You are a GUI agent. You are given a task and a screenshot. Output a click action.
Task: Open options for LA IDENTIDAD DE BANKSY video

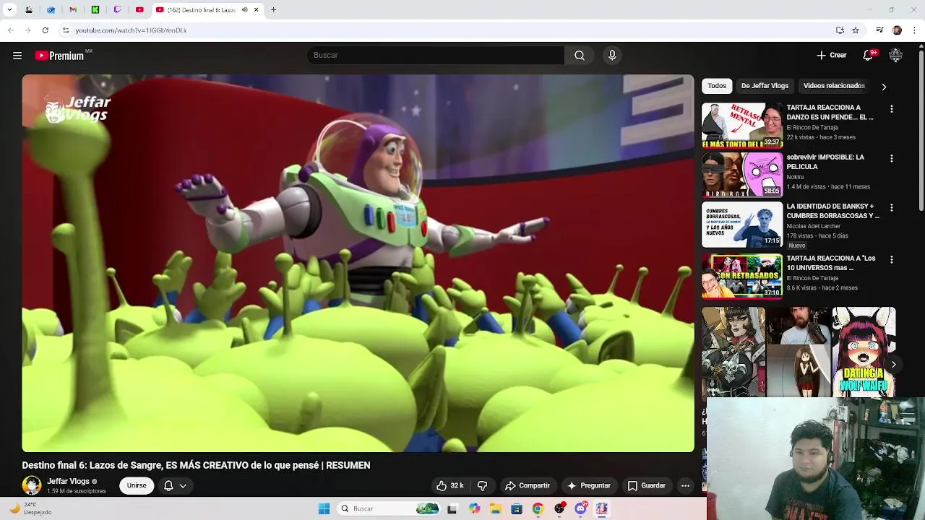(x=891, y=207)
